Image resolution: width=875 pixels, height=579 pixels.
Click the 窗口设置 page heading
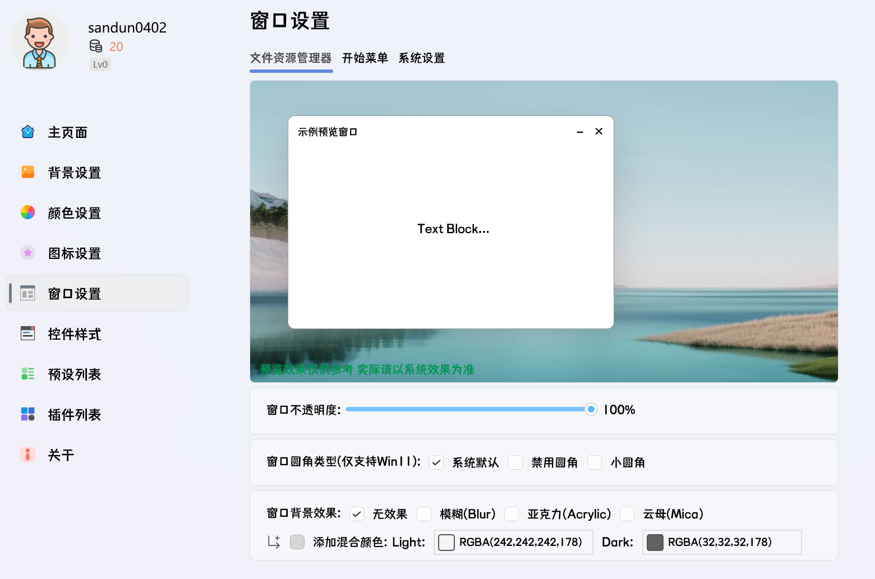290,21
